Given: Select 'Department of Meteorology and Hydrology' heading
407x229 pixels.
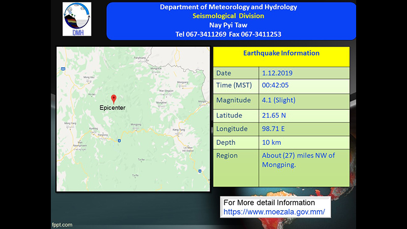Looking at the screenshot, I should [228, 7].
